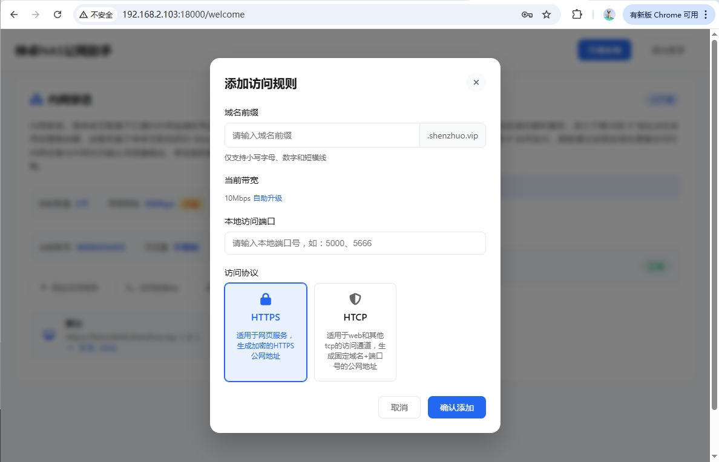Click the 域名前缀 input field
This screenshot has width=719, height=462.
pyautogui.click(x=322, y=135)
